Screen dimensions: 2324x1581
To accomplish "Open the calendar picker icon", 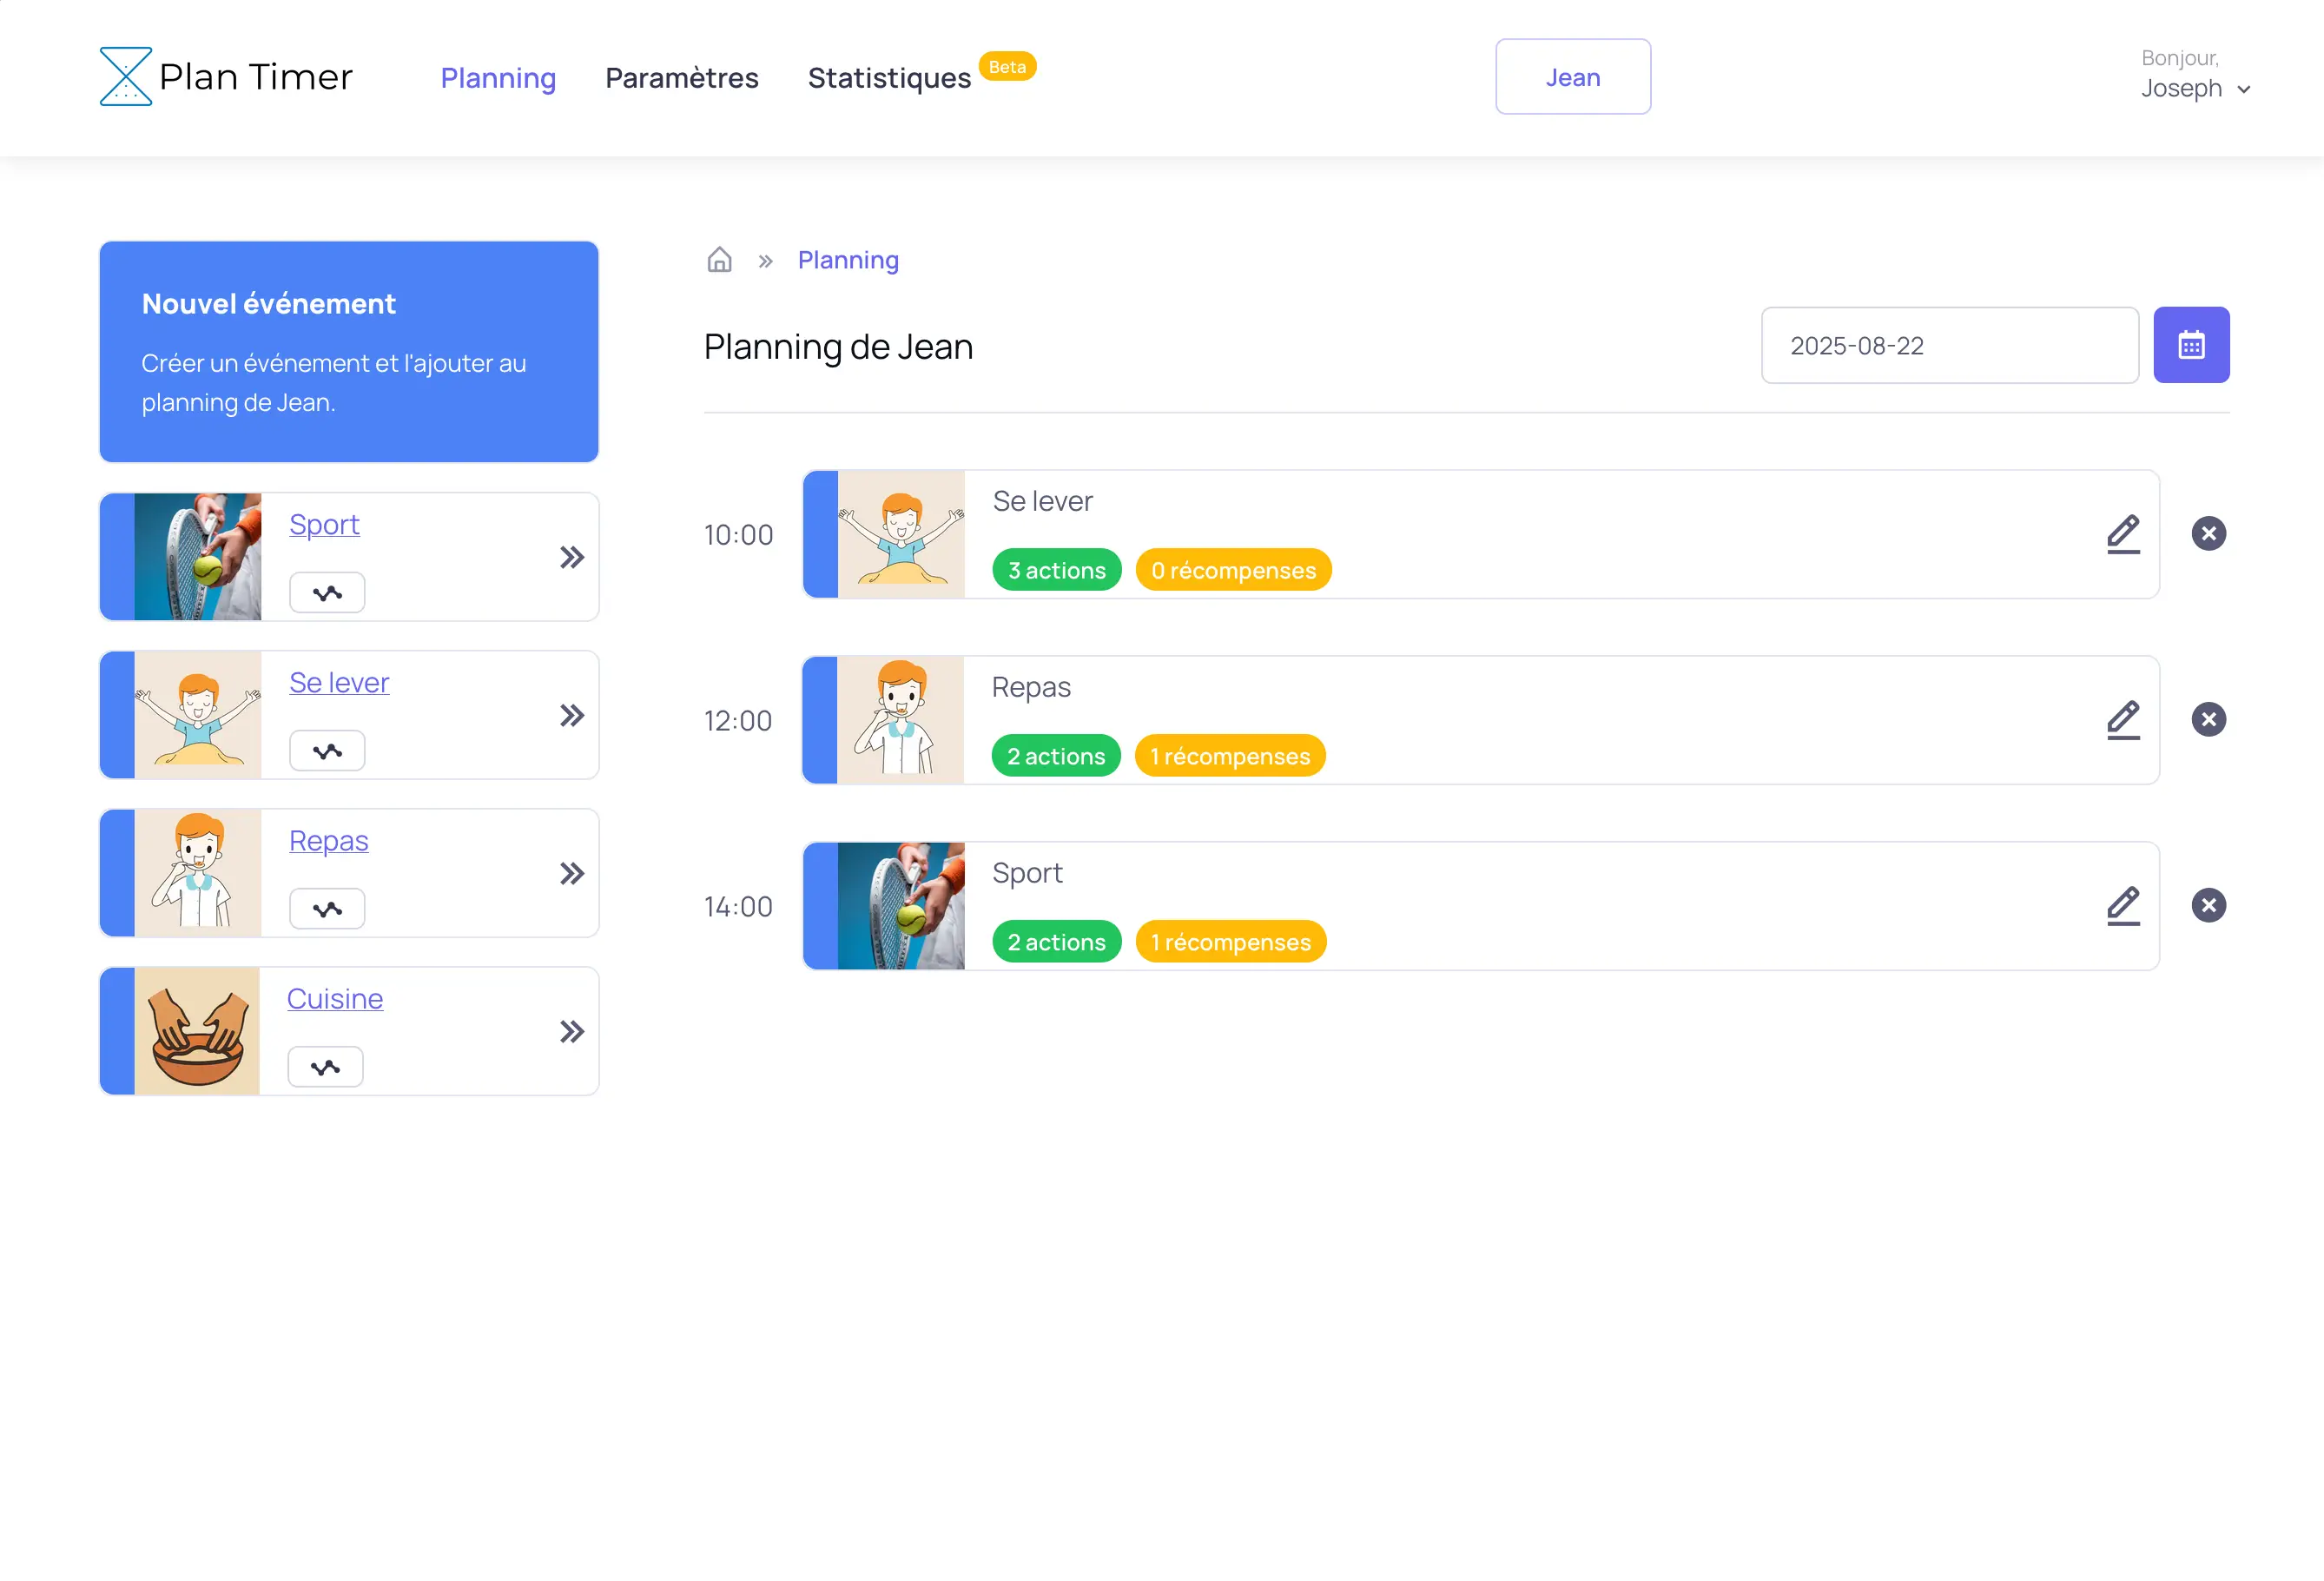I will click(2191, 345).
